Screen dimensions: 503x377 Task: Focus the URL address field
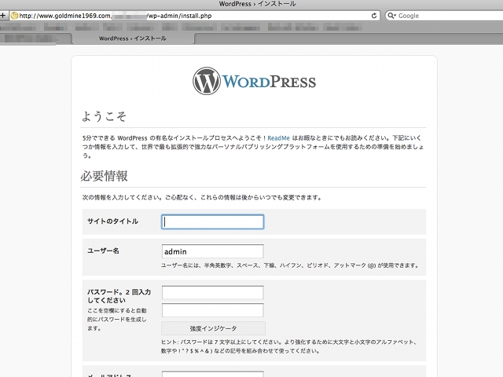(194, 16)
